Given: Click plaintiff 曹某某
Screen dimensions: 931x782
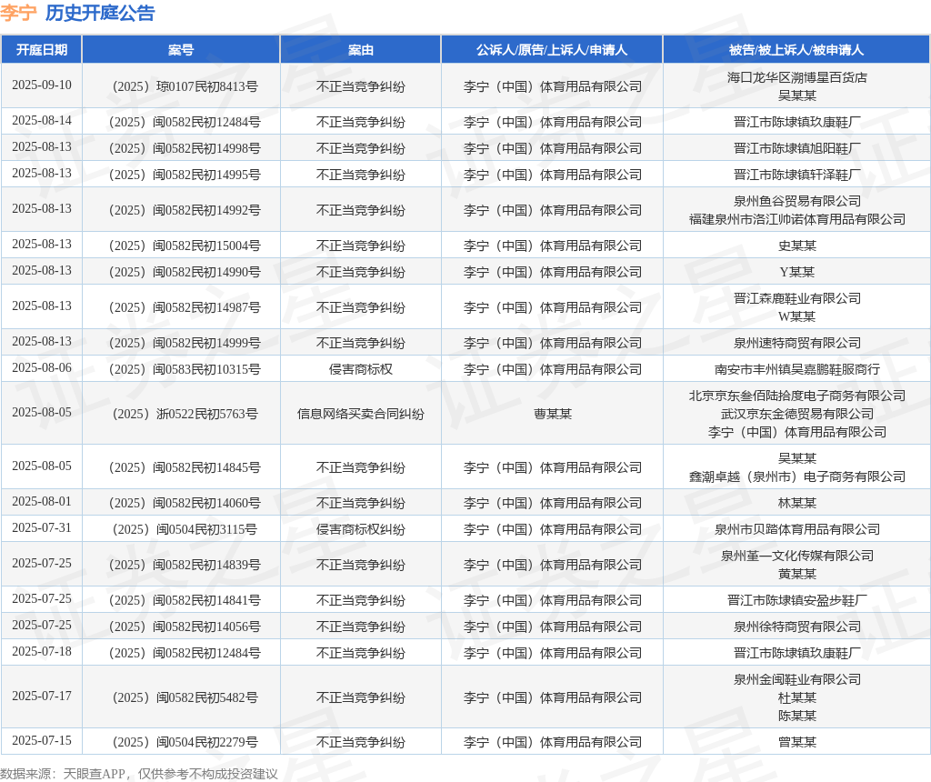Looking at the screenshot, I should click(552, 414).
